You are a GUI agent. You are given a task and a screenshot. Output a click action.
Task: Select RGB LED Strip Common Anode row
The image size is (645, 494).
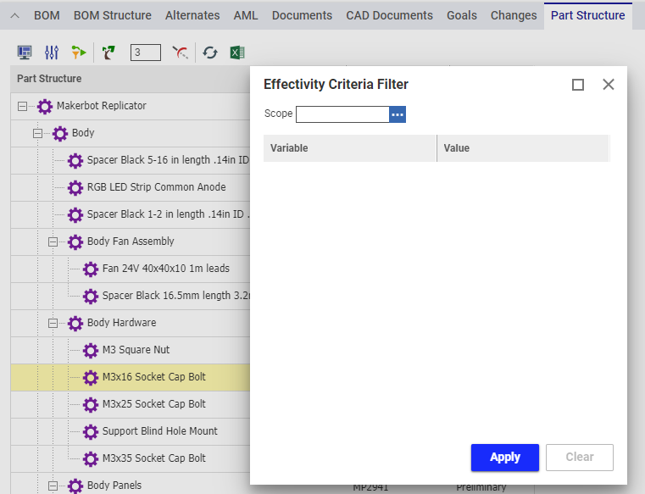point(131,187)
